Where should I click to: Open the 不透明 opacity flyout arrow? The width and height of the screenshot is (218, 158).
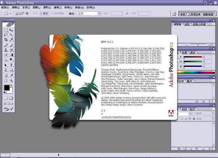coord(213,113)
